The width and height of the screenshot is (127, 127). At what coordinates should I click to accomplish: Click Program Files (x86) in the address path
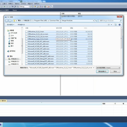[x=41, y=21]
